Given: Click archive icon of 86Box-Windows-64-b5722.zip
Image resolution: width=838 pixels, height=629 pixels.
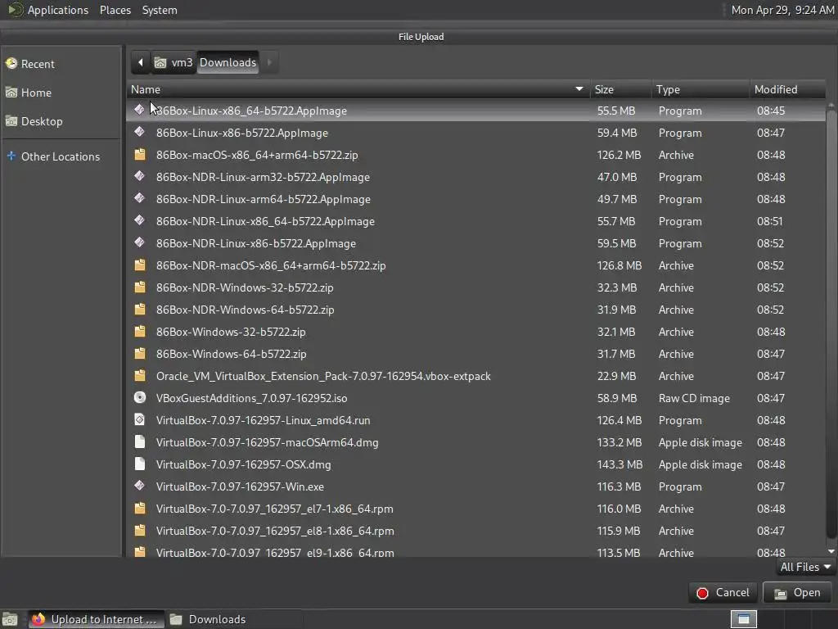Looking at the screenshot, I should pyautogui.click(x=139, y=354).
